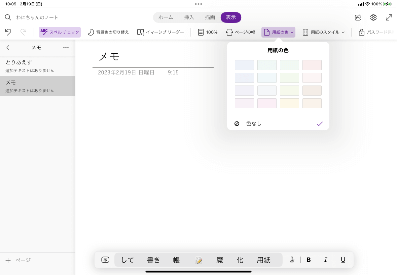Pick suggestion 書き
This screenshot has width=397, height=275.
[154, 260]
